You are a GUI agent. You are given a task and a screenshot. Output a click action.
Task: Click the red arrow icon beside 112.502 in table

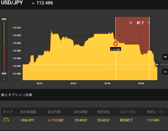[49, 120]
